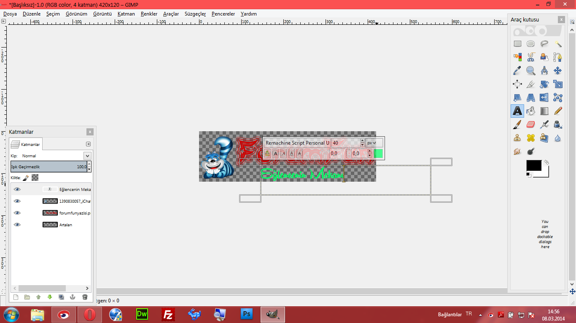The width and height of the screenshot is (576, 323).
Task: Select the Paths pen tool
Action: (x=558, y=57)
